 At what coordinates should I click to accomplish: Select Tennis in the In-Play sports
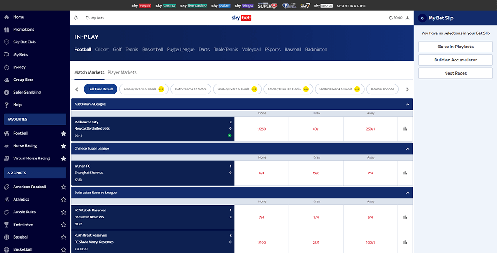pyautogui.click(x=132, y=49)
